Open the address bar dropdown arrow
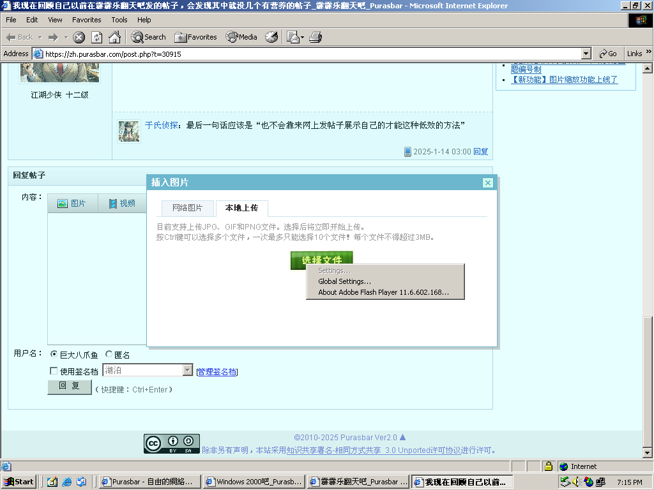This screenshot has width=654, height=490. [x=586, y=54]
